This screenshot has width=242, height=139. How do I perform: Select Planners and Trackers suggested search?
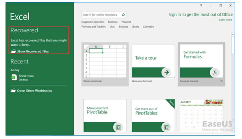(94, 27)
